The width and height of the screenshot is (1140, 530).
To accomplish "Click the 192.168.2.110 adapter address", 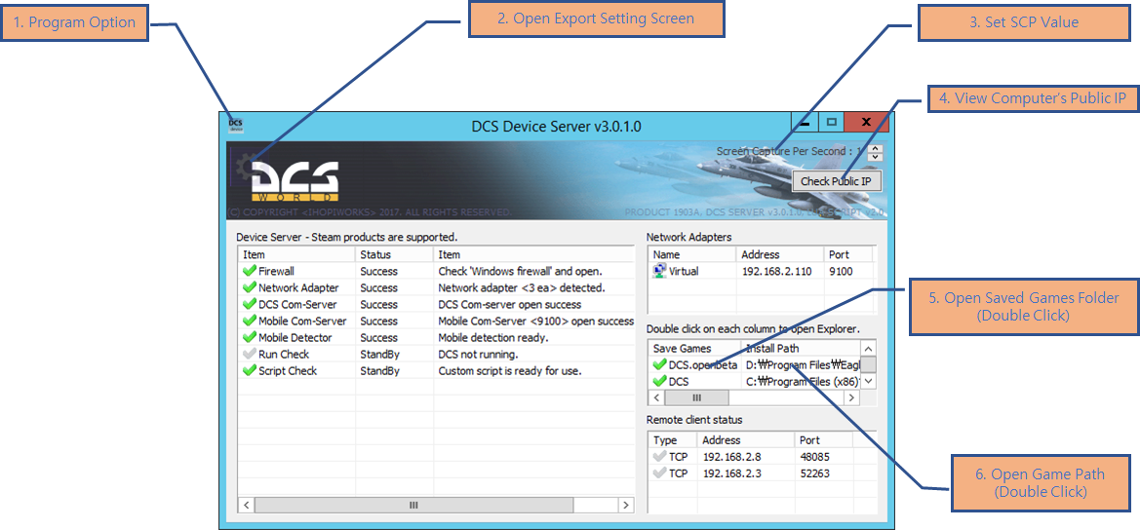I will [776, 271].
